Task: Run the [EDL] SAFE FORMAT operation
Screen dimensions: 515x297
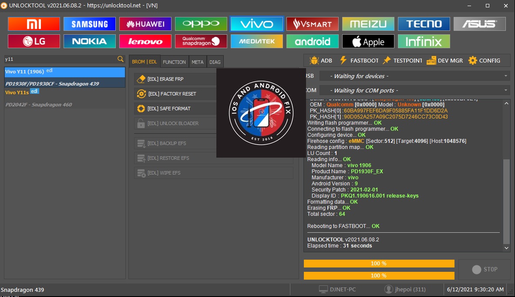Action: (x=175, y=109)
